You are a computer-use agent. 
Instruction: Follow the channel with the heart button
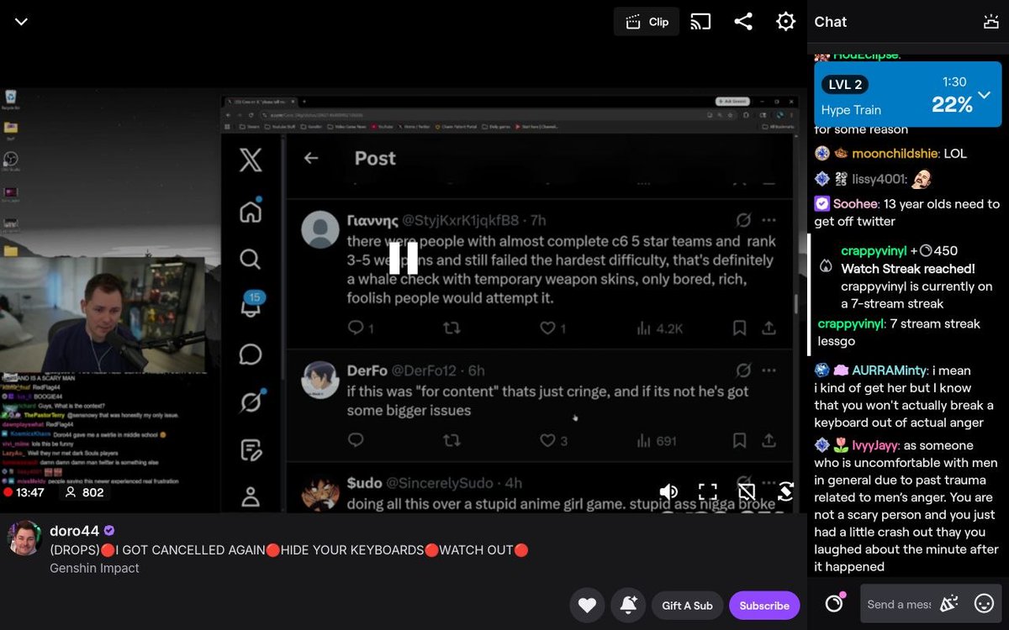(587, 605)
